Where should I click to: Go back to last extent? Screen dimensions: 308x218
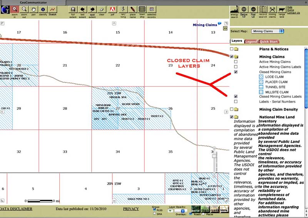82,9
